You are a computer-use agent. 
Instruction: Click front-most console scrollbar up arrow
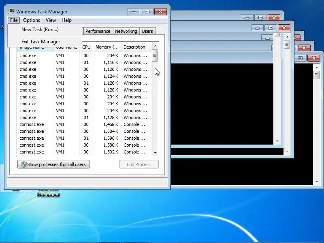click(x=317, y=67)
